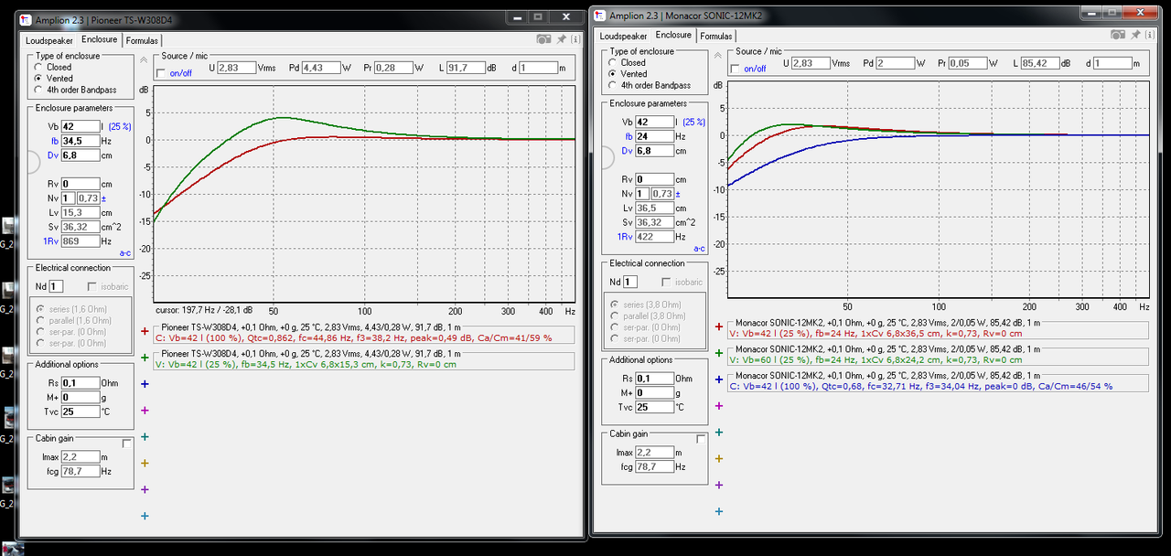Click the magenta plus curve slot in Pioneer window
The image size is (1171, 556).
tap(145, 411)
